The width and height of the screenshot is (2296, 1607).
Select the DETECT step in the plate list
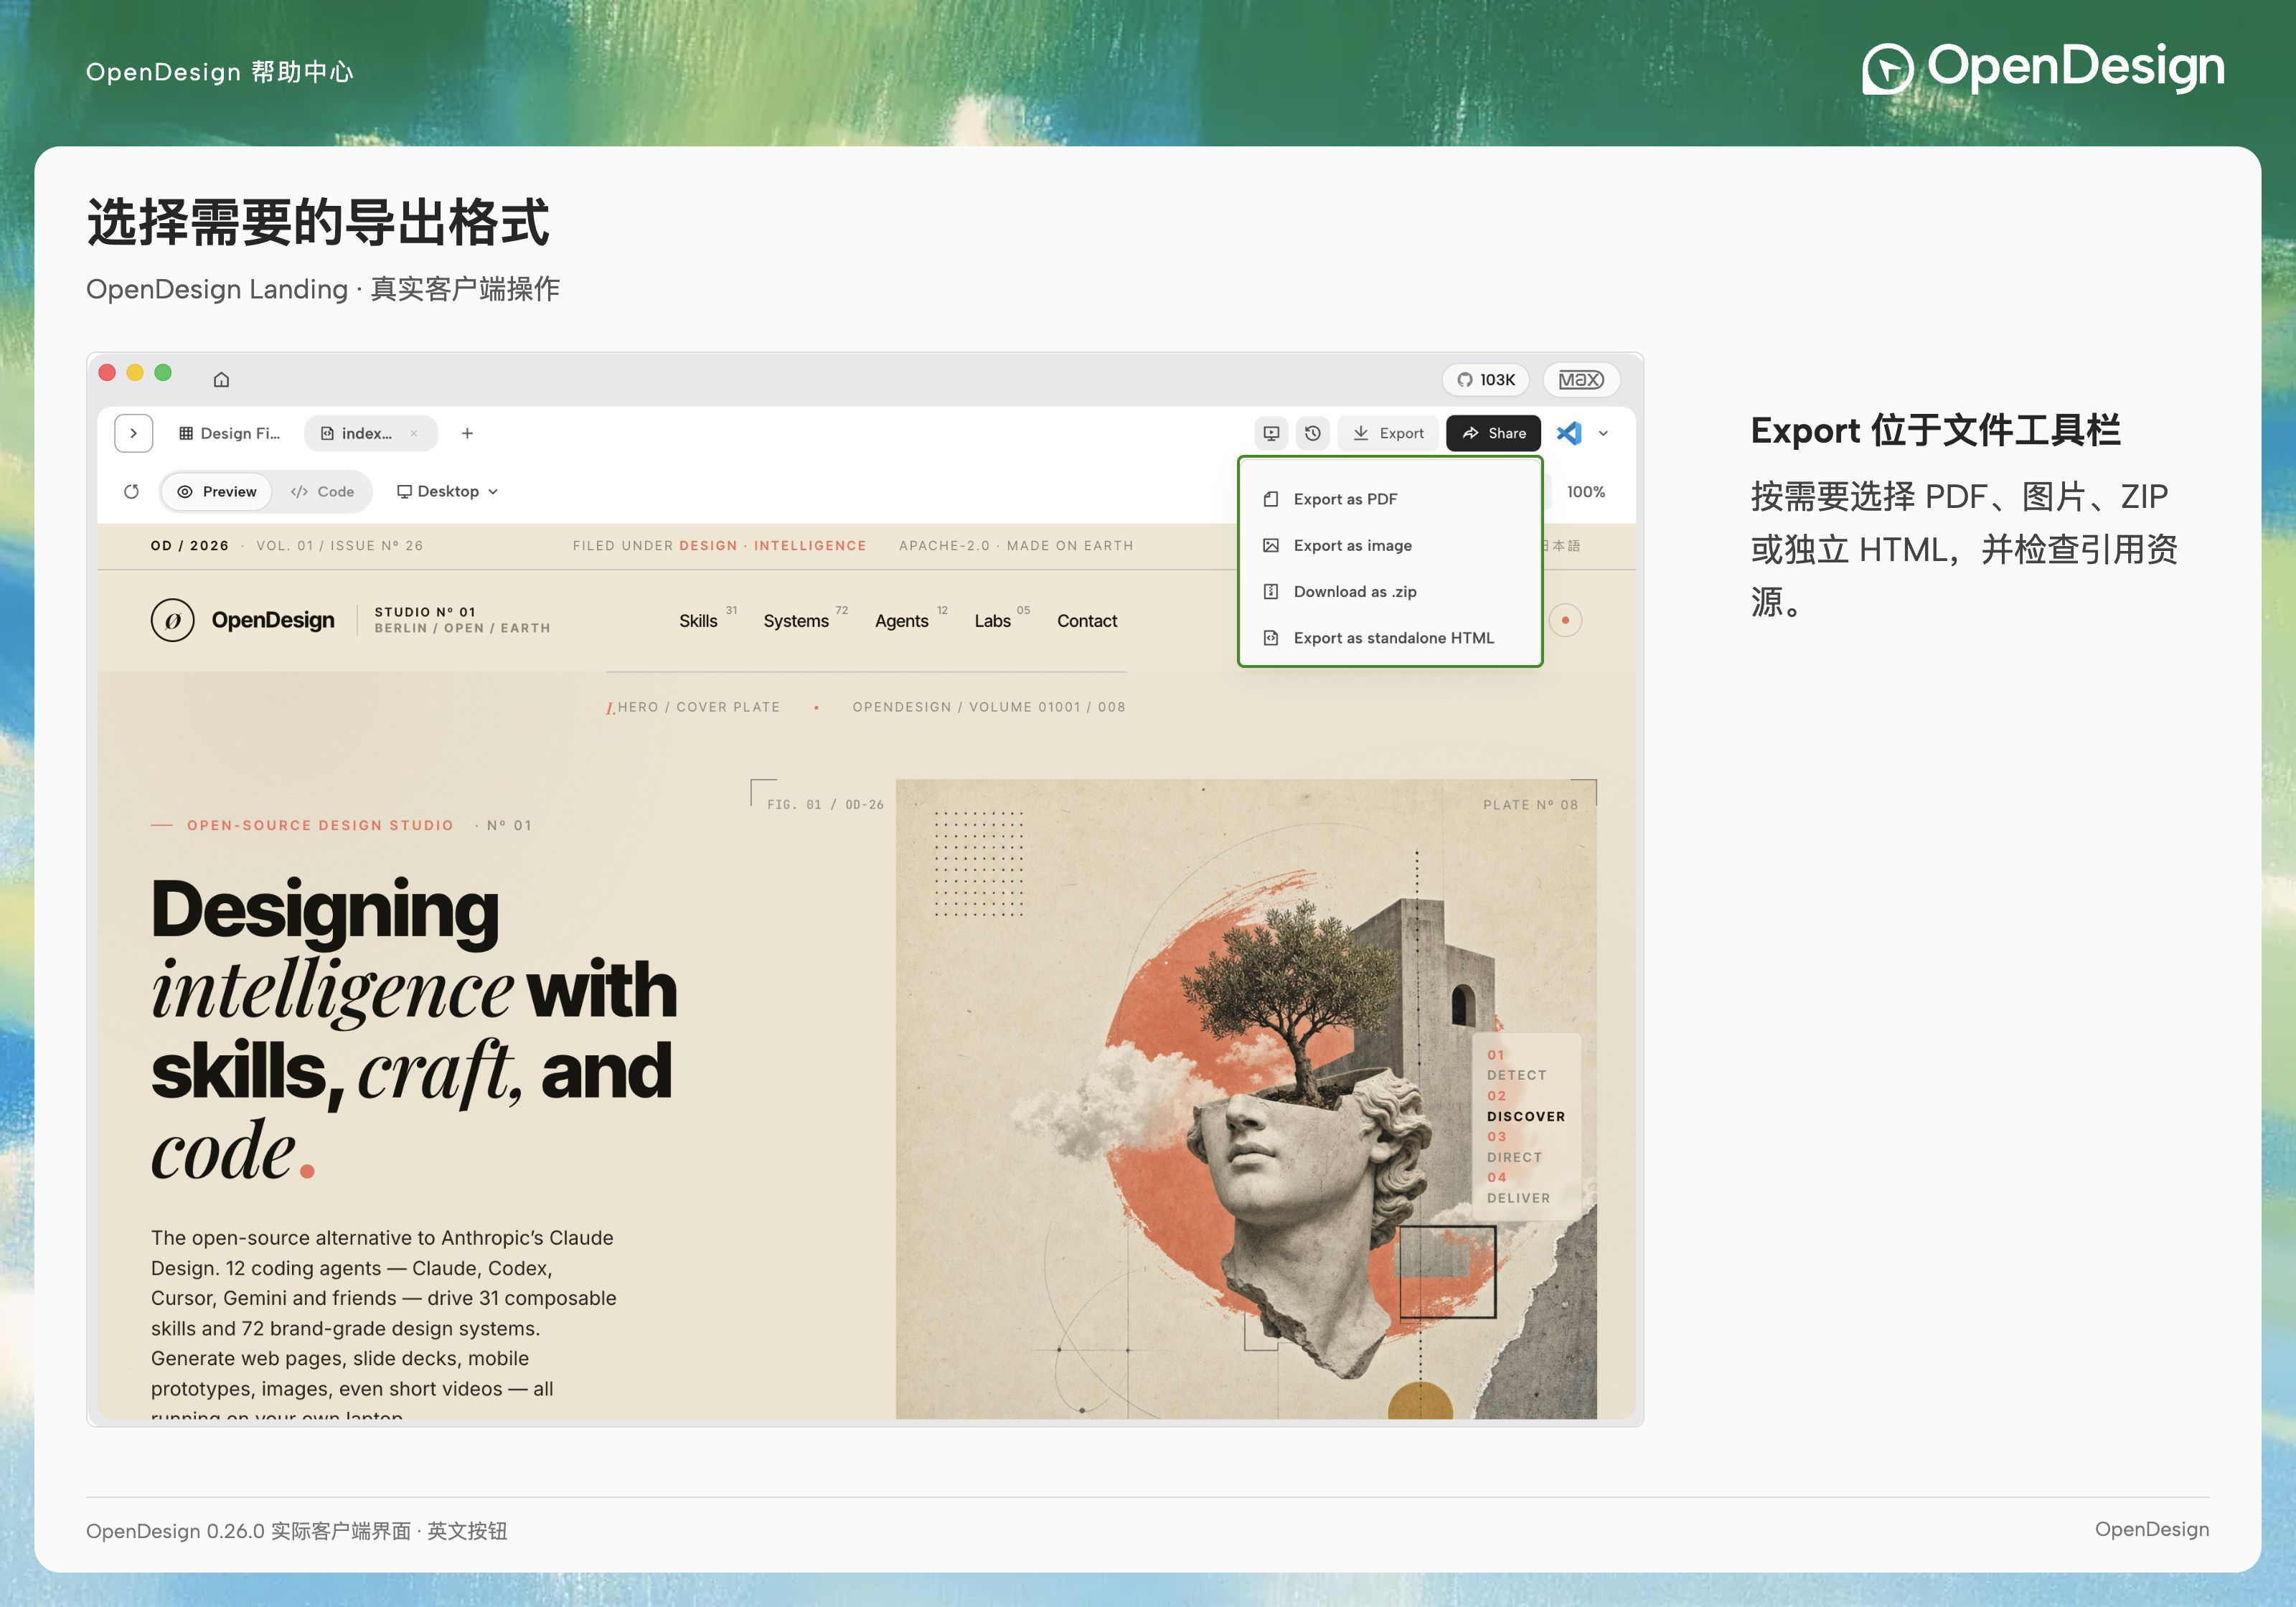click(1516, 1075)
